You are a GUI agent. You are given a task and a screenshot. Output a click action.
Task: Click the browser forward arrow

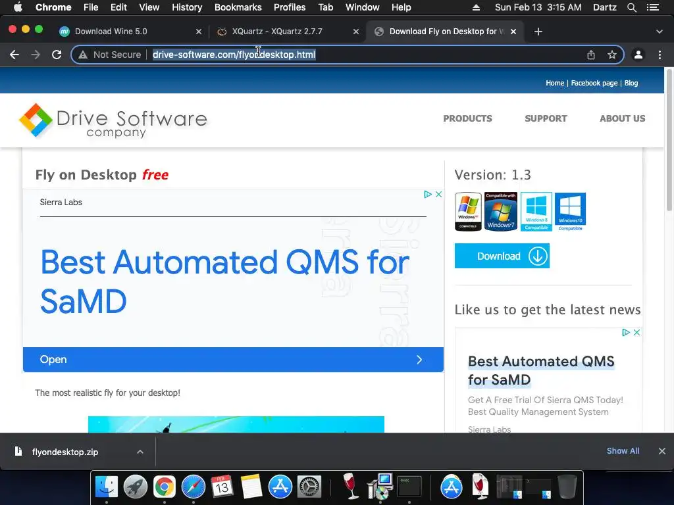pos(36,55)
